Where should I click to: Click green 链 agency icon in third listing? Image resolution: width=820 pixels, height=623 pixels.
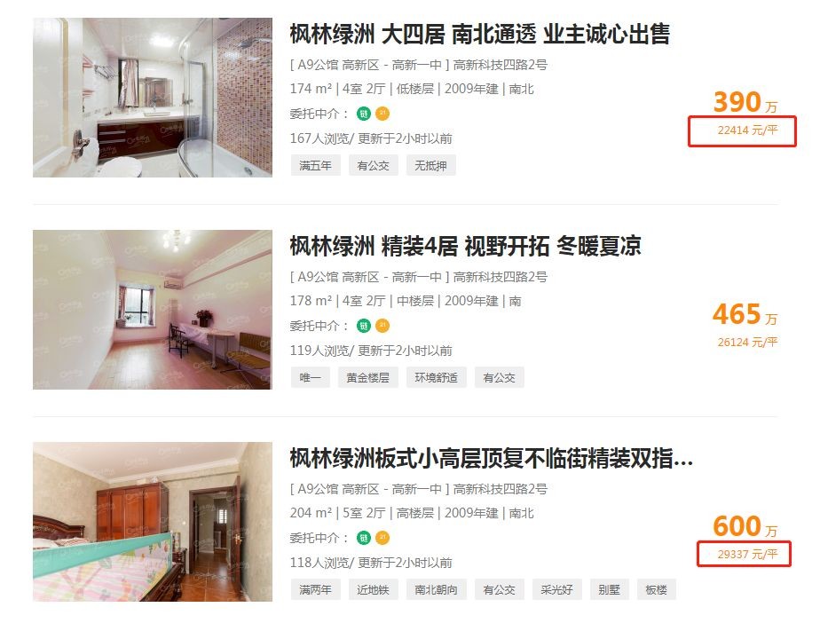(x=364, y=538)
